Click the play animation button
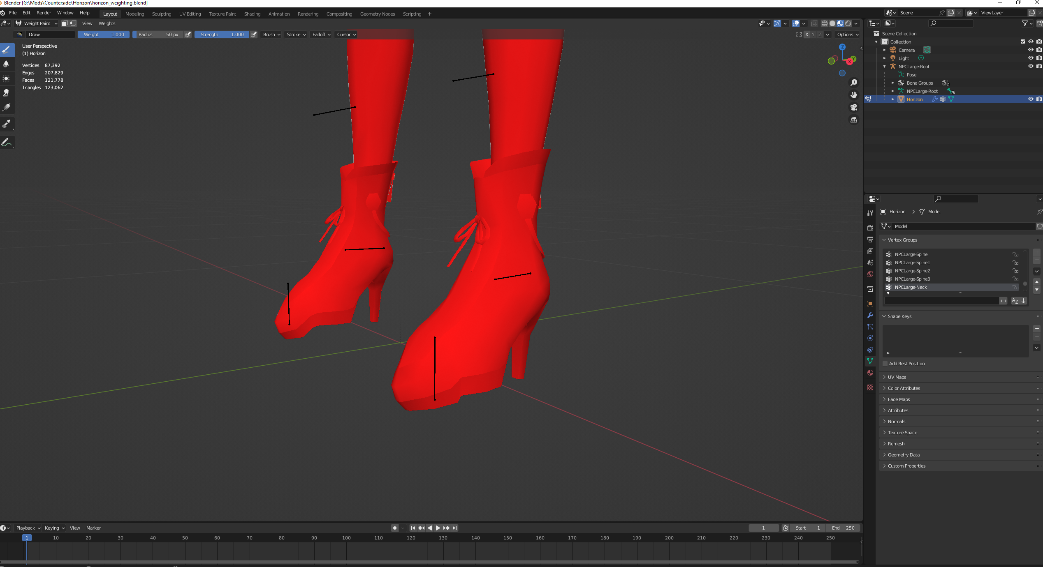1043x567 pixels. pyautogui.click(x=438, y=528)
